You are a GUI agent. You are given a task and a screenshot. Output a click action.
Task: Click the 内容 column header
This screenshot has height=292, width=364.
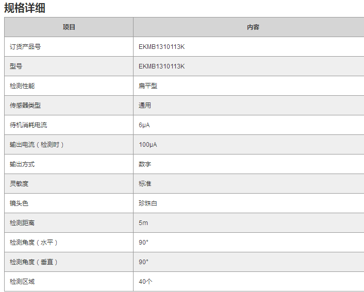point(253,27)
